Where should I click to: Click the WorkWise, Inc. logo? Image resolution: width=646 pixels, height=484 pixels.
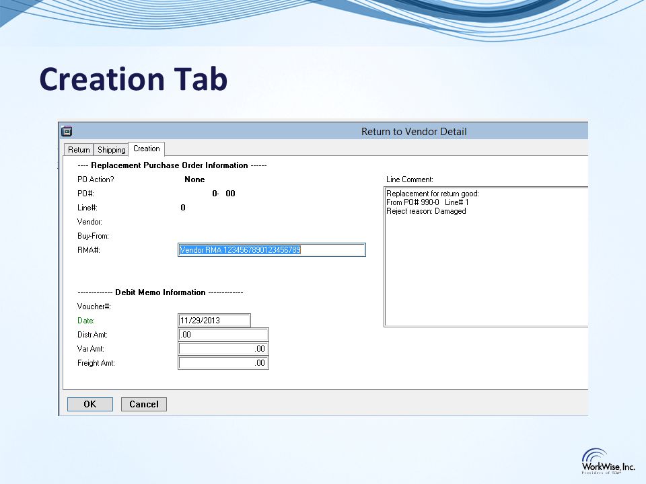[x=608, y=461]
